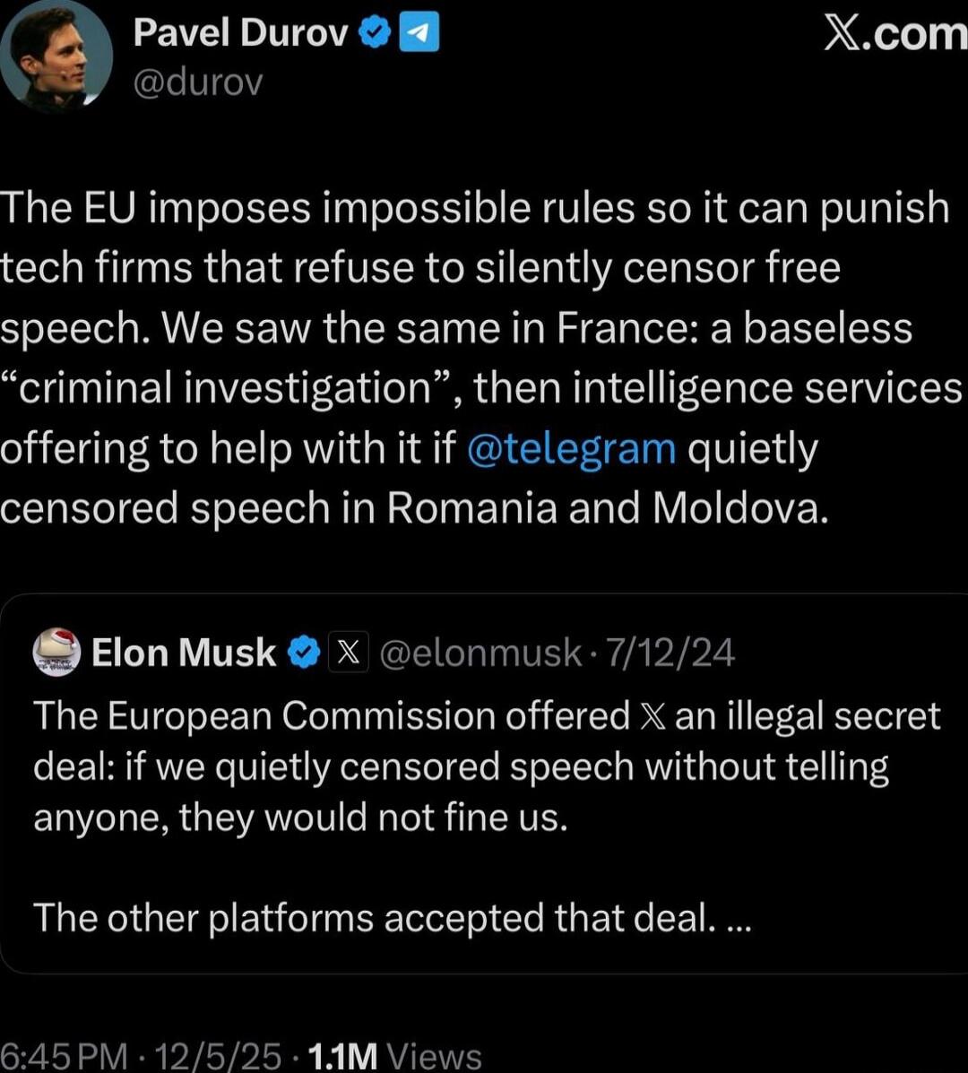
Task: Click Elon Musk's display name
Action: [182, 652]
